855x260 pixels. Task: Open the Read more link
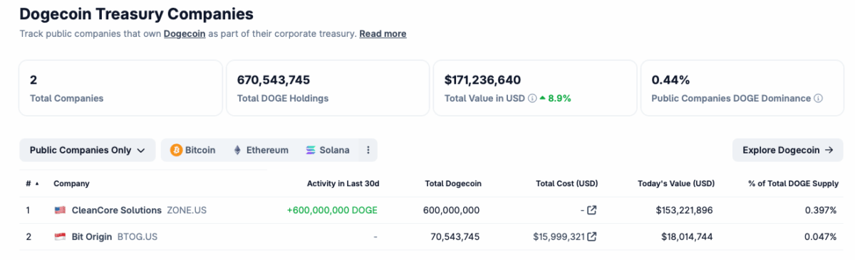point(383,33)
